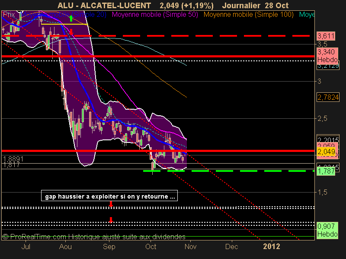The width and height of the screenshot is (346, 259).
Task: Click the 2,5 price axis label
Action: pos(322,118)
